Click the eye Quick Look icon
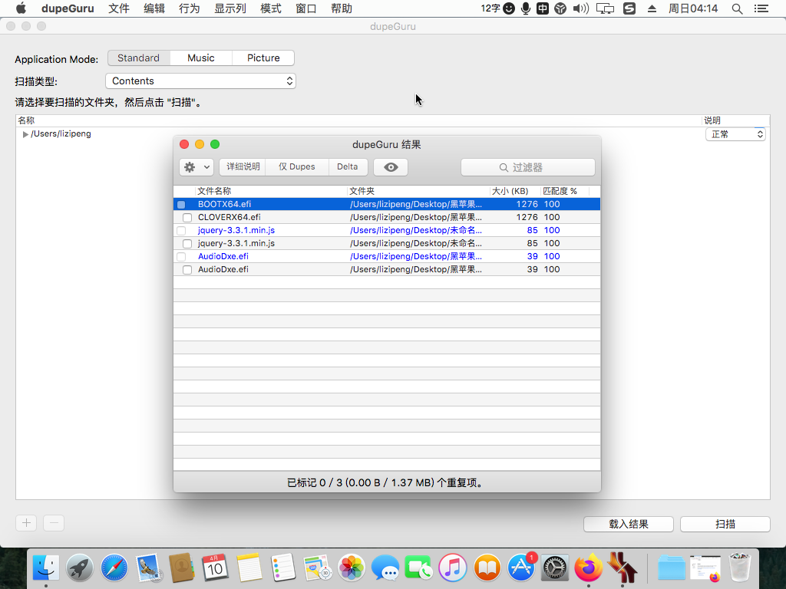786x589 pixels. coord(391,167)
